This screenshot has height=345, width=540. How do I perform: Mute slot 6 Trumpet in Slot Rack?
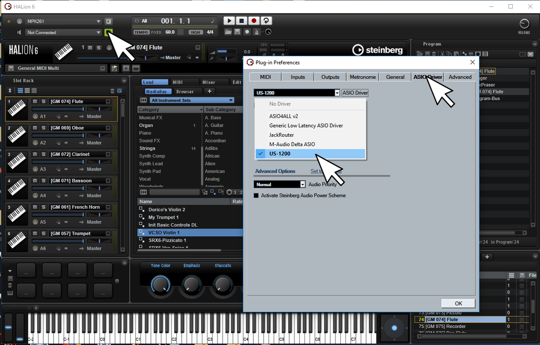tap(35, 233)
